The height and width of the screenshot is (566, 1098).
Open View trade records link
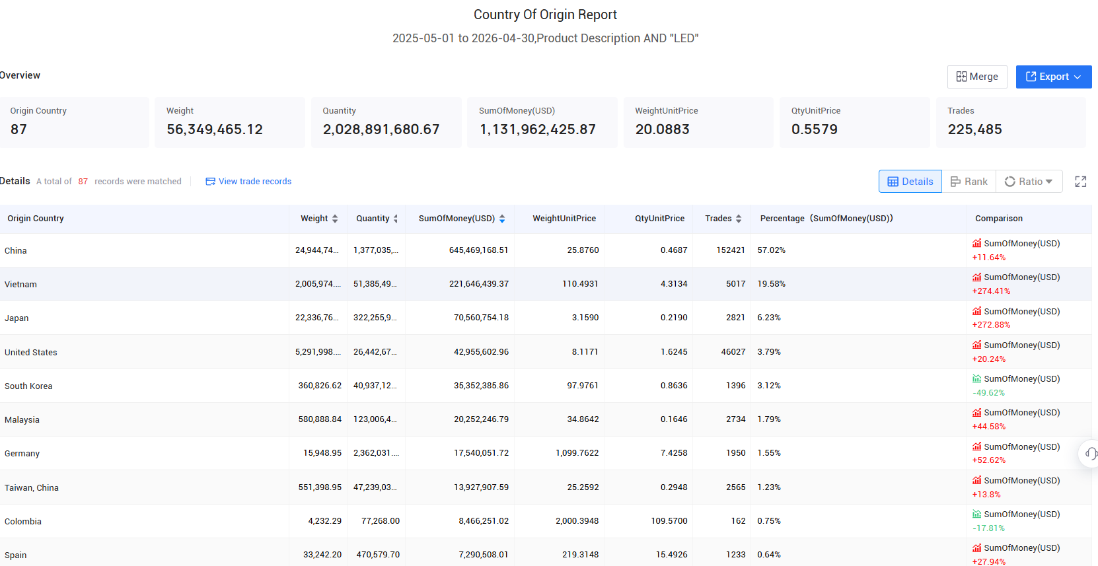coord(248,181)
